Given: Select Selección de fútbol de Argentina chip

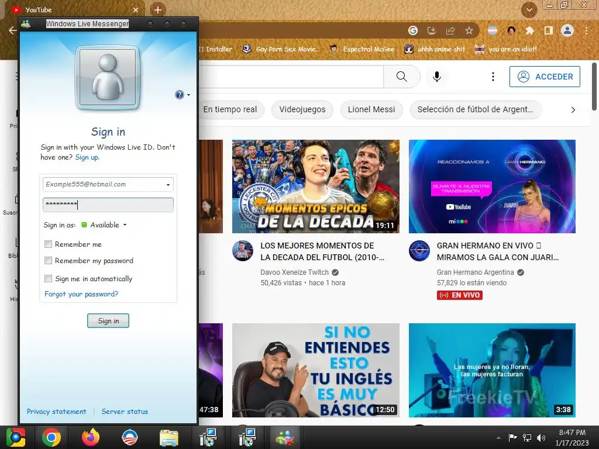Looking at the screenshot, I should [475, 109].
